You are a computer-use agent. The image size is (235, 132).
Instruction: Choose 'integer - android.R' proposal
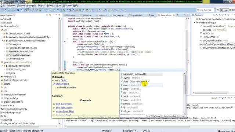click(x=141, y=111)
